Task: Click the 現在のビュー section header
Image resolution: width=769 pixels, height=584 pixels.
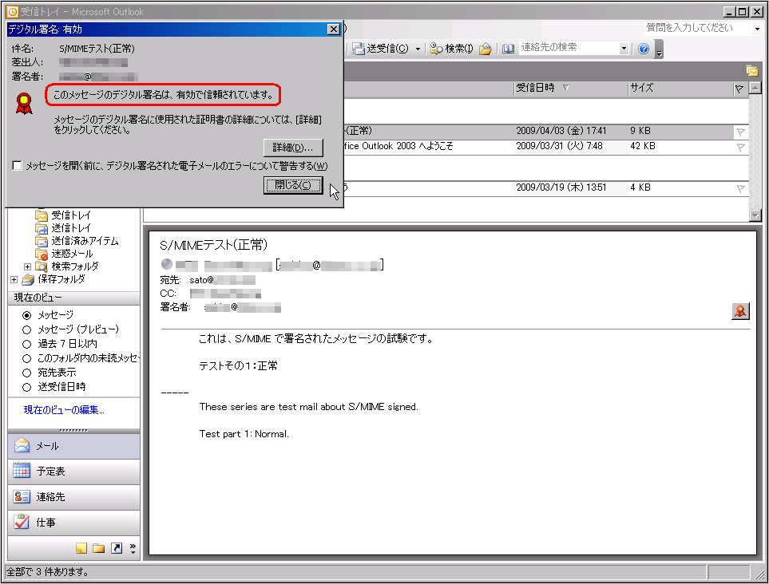Action: tap(73, 298)
